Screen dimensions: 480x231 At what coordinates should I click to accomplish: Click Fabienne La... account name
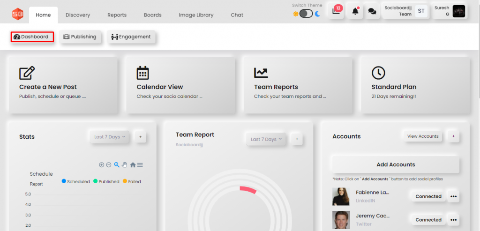pos(373,193)
